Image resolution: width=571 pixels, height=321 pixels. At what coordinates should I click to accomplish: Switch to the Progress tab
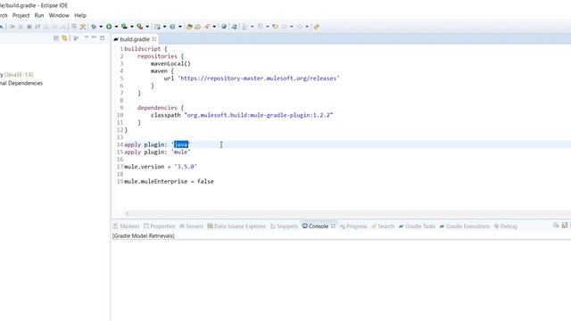[353, 226]
